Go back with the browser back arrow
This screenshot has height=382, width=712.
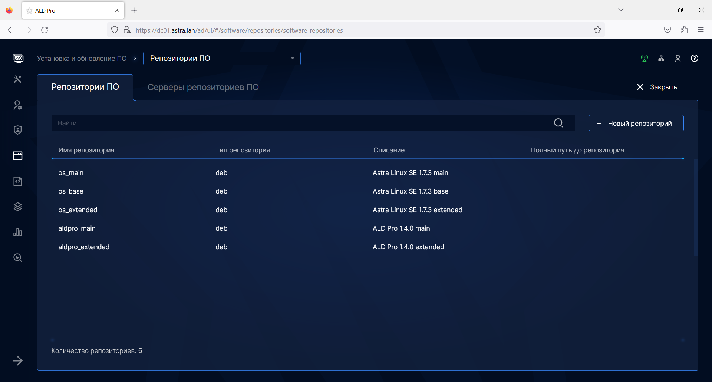[11, 30]
